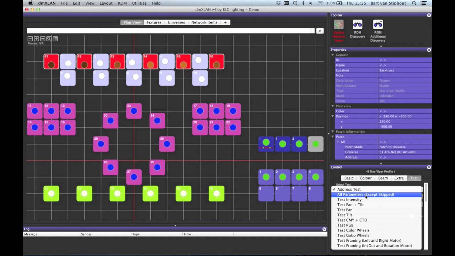
Task: Select magenta fixture 22
Action: click(x=233, y=127)
